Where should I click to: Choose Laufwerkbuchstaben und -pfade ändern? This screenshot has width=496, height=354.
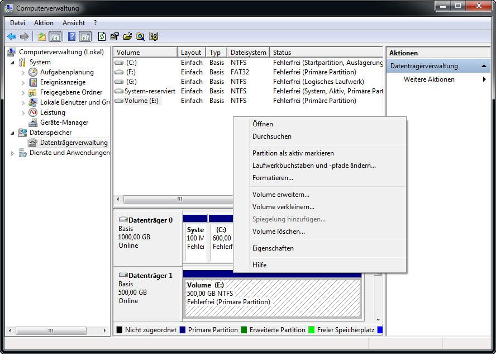(320, 166)
